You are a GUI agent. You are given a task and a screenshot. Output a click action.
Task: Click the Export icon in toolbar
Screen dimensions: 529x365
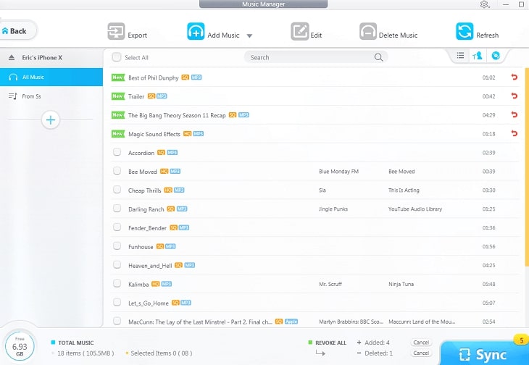pos(116,31)
